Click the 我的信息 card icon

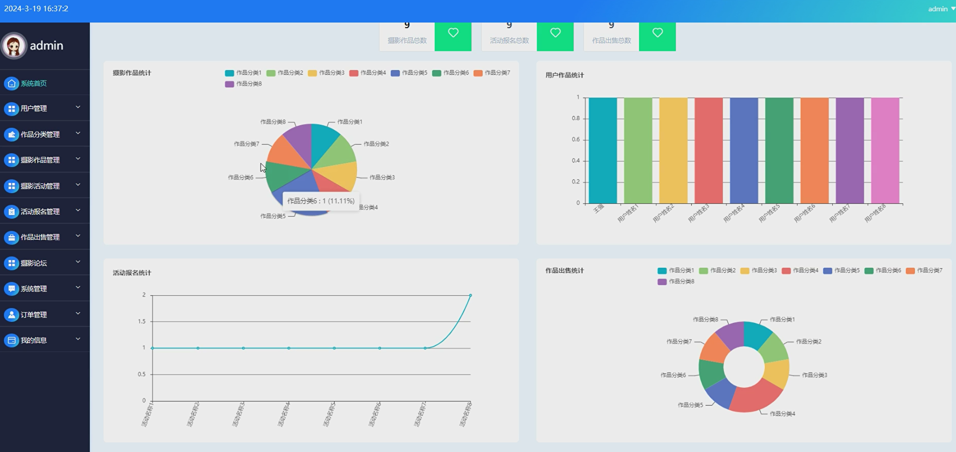[x=11, y=340]
